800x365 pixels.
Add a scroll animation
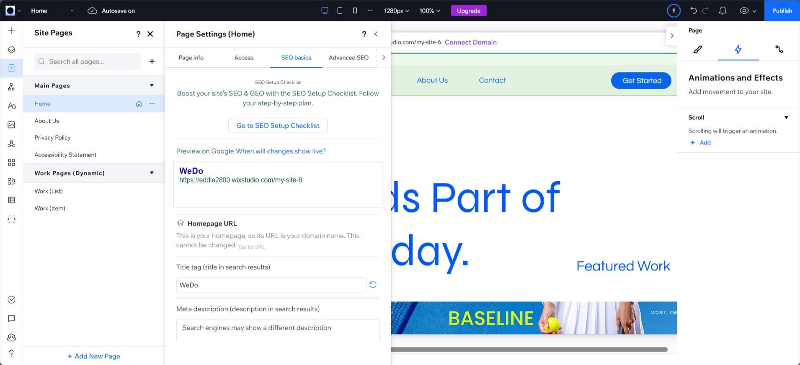pos(701,143)
